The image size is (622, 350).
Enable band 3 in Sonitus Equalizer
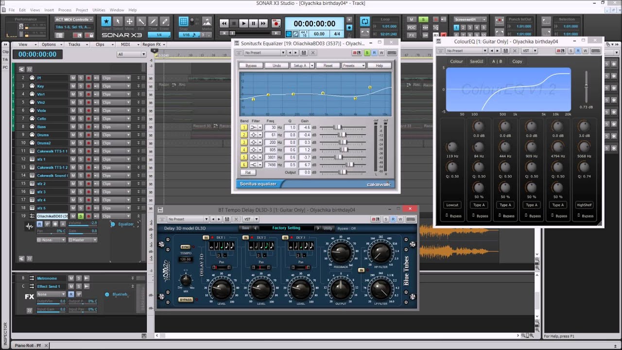(x=244, y=142)
